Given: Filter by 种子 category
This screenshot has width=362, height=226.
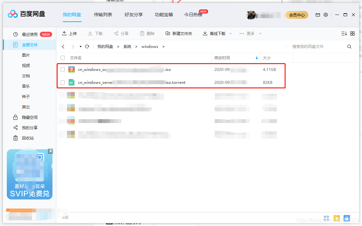Looking at the screenshot, I should pos(26,96).
